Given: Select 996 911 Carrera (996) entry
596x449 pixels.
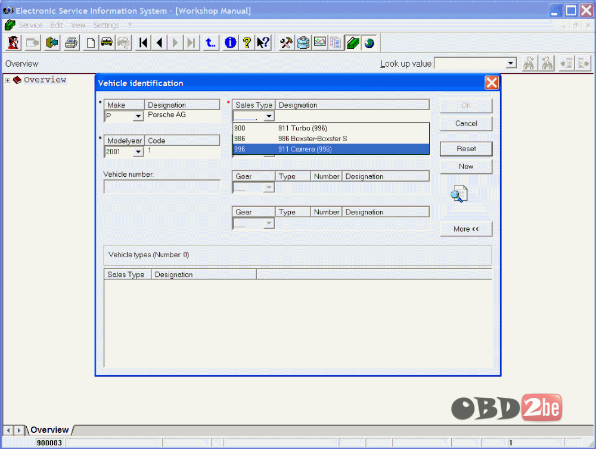Looking at the screenshot, I should 331,149.
